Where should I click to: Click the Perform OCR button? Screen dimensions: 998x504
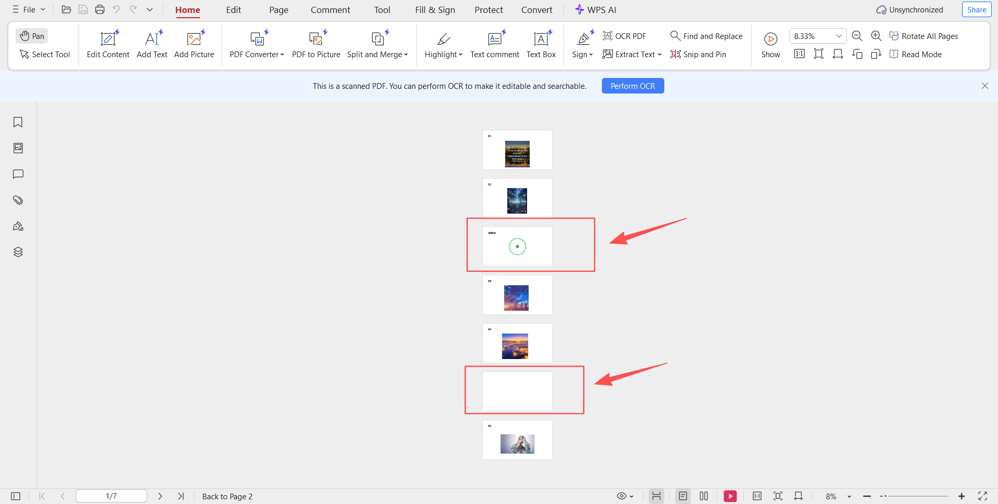(x=633, y=86)
